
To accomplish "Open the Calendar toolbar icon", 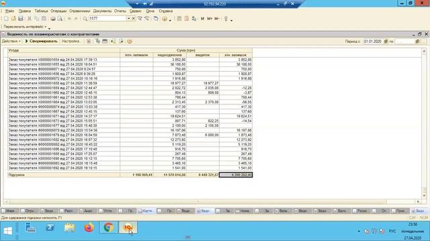I will click(x=187, y=19).
